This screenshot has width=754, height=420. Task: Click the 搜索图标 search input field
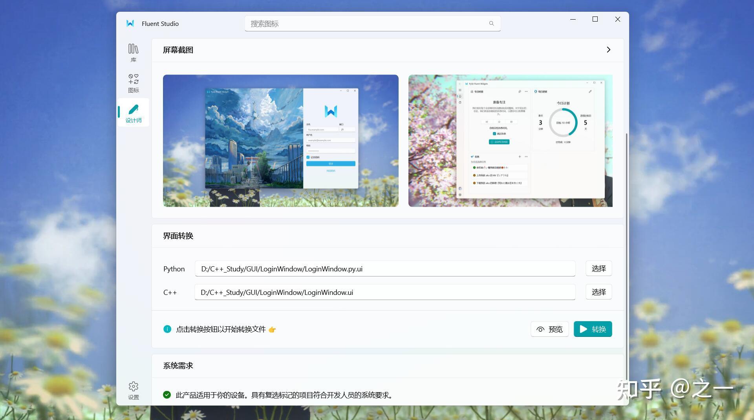click(x=353, y=24)
